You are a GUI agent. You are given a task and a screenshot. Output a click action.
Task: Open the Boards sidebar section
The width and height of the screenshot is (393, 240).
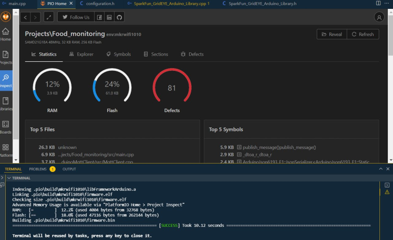click(6, 127)
